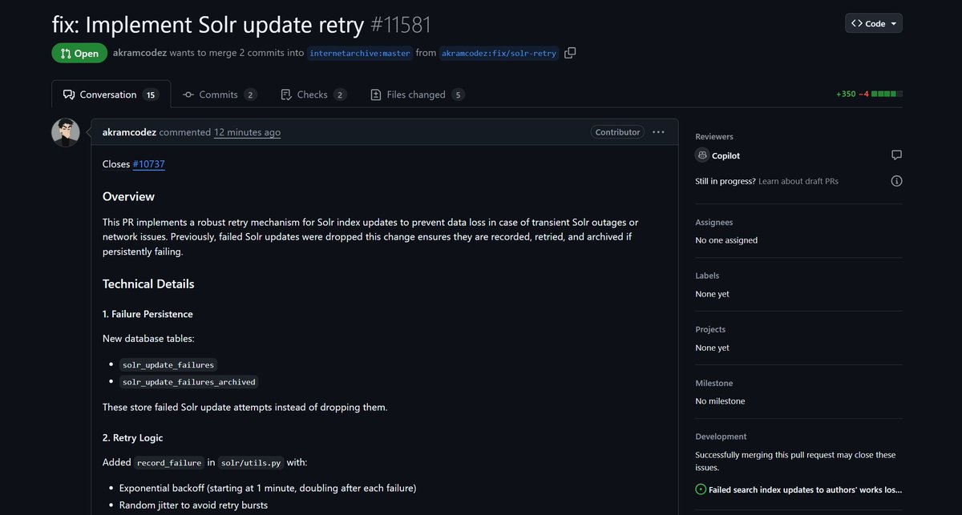Click the 2. Retry Logic heading

coord(132,438)
